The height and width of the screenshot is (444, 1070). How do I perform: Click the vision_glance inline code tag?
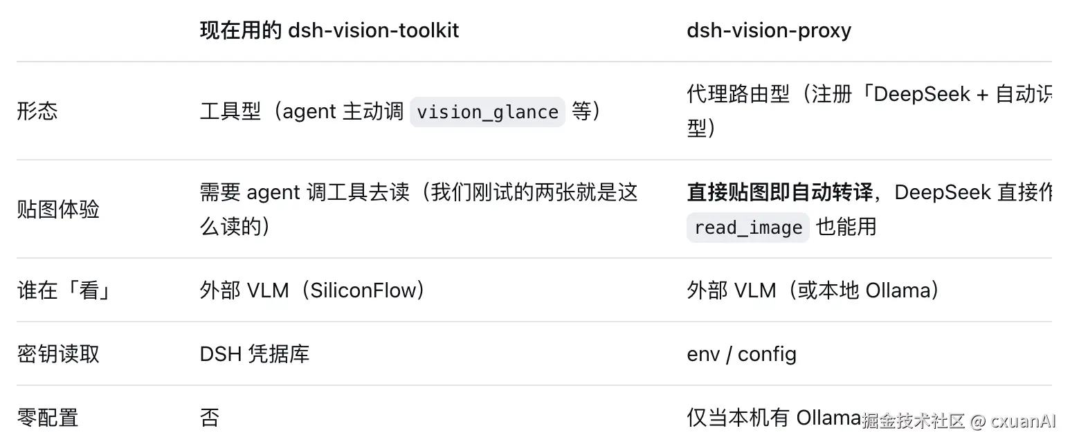point(487,112)
